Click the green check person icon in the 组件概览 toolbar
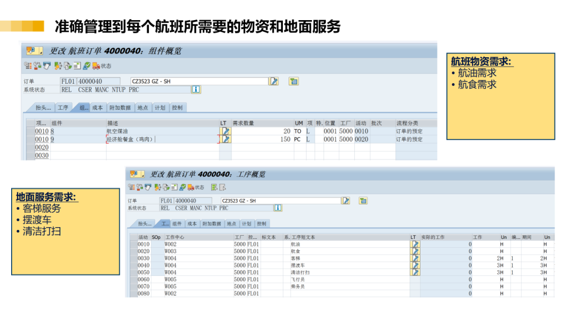Viewport: 572px width, 322px height. pyautogui.click(x=86, y=66)
